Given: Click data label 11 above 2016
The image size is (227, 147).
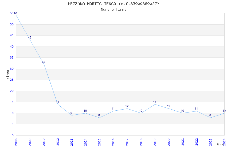Looking at the screenshot, I should [113, 109].
